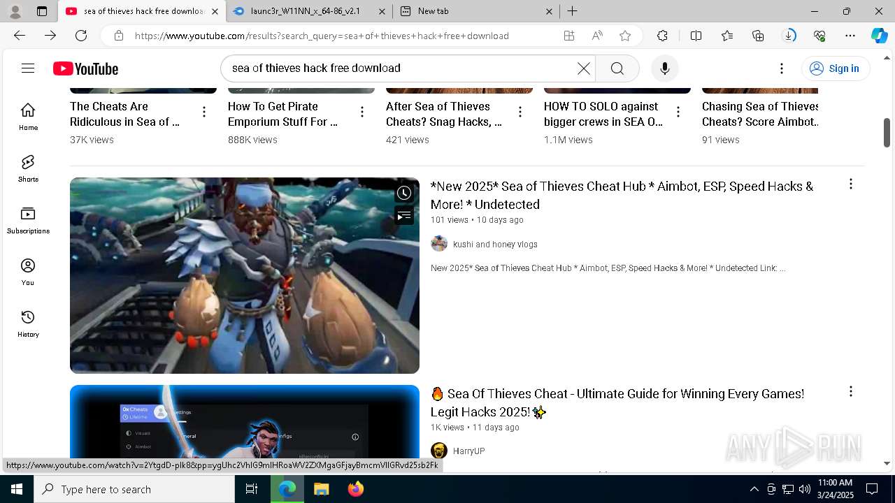Click the taskbar search box

[134, 489]
